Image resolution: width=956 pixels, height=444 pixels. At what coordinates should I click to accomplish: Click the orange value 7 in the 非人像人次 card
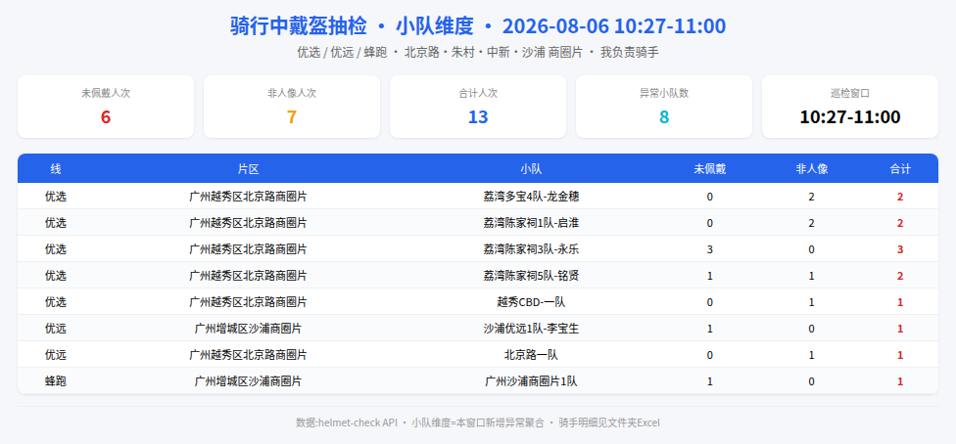[292, 117]
